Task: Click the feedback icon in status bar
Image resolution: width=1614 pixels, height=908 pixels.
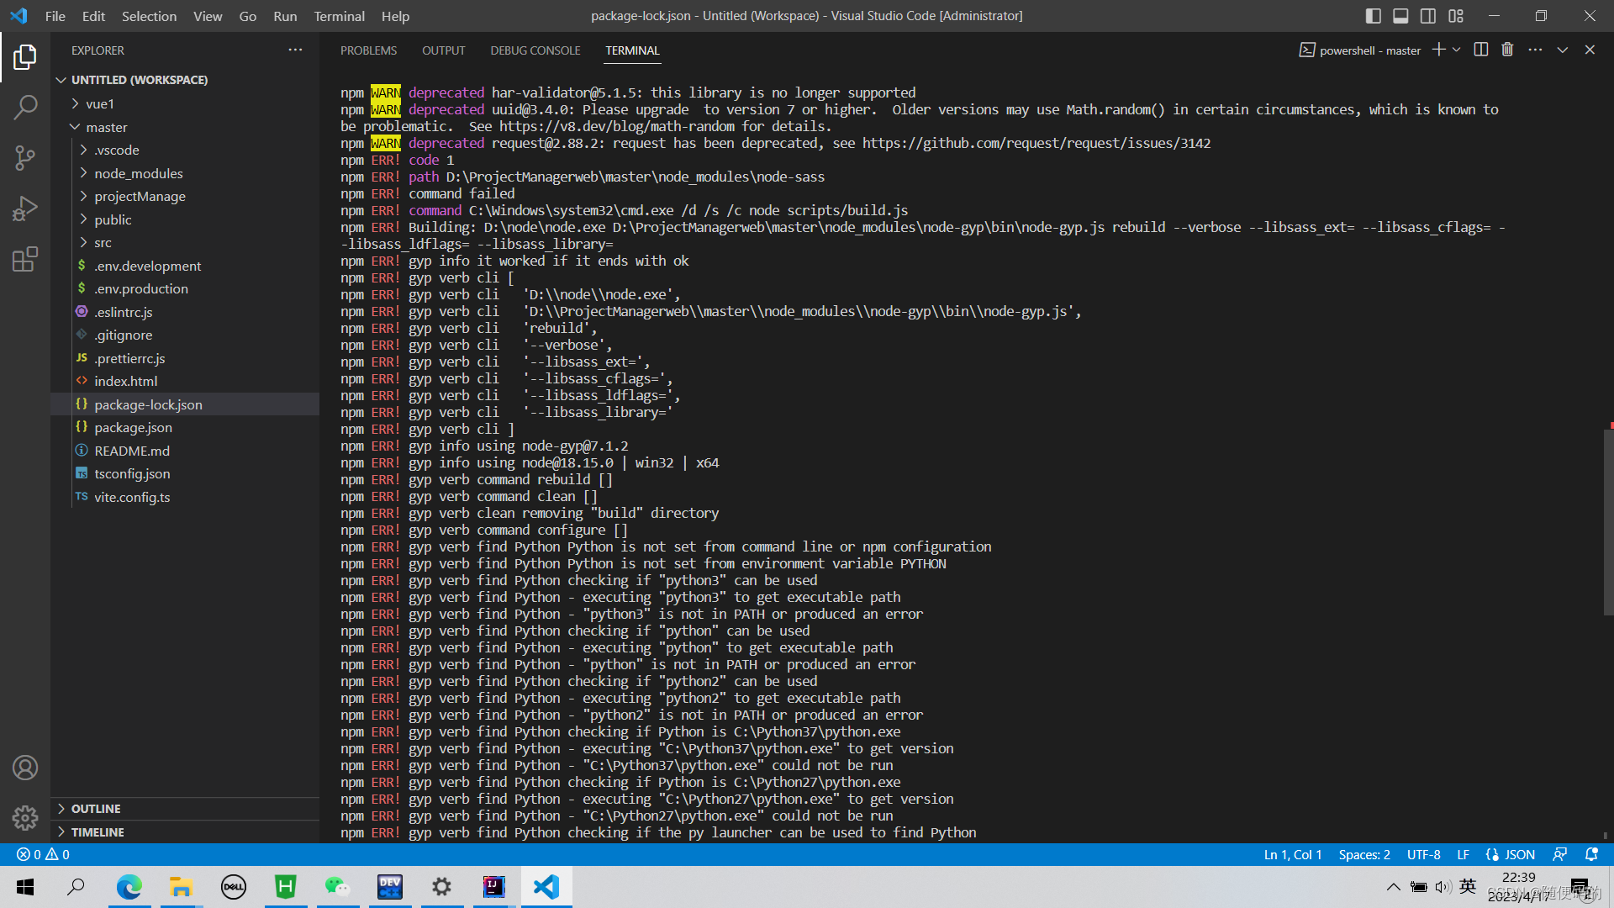Action: tap(1560, 854)
